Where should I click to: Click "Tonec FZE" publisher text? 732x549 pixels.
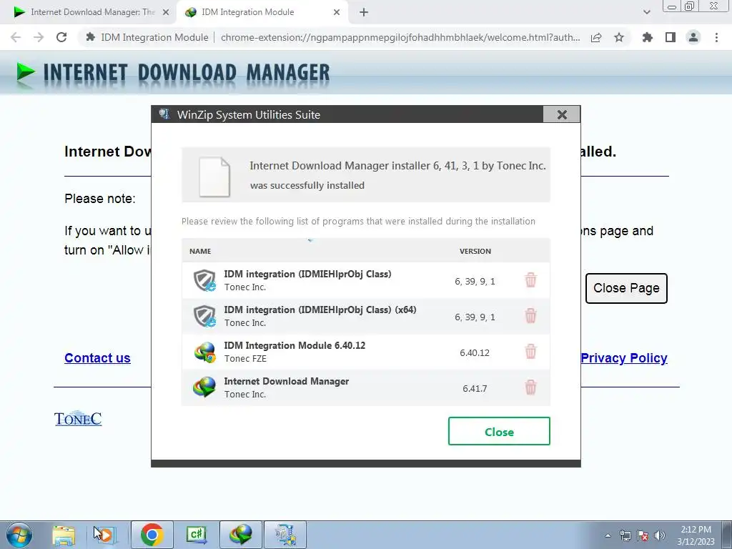click(245, 359)
